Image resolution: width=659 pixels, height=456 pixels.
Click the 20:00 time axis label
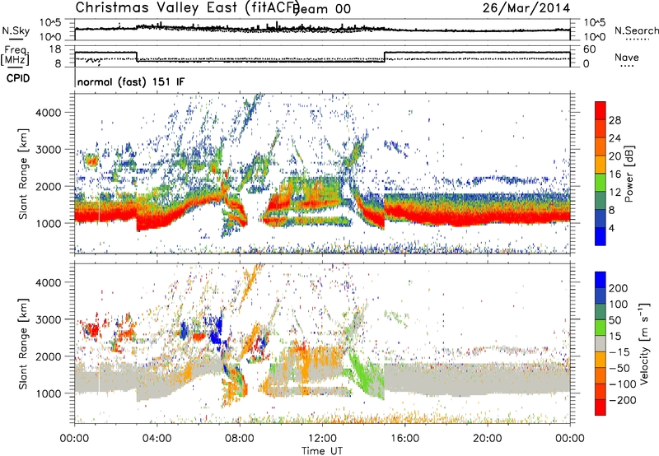pos(488,439)
